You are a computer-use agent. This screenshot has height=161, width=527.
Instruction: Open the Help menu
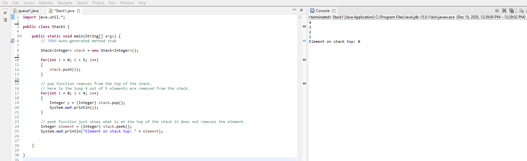coord(142,3)
